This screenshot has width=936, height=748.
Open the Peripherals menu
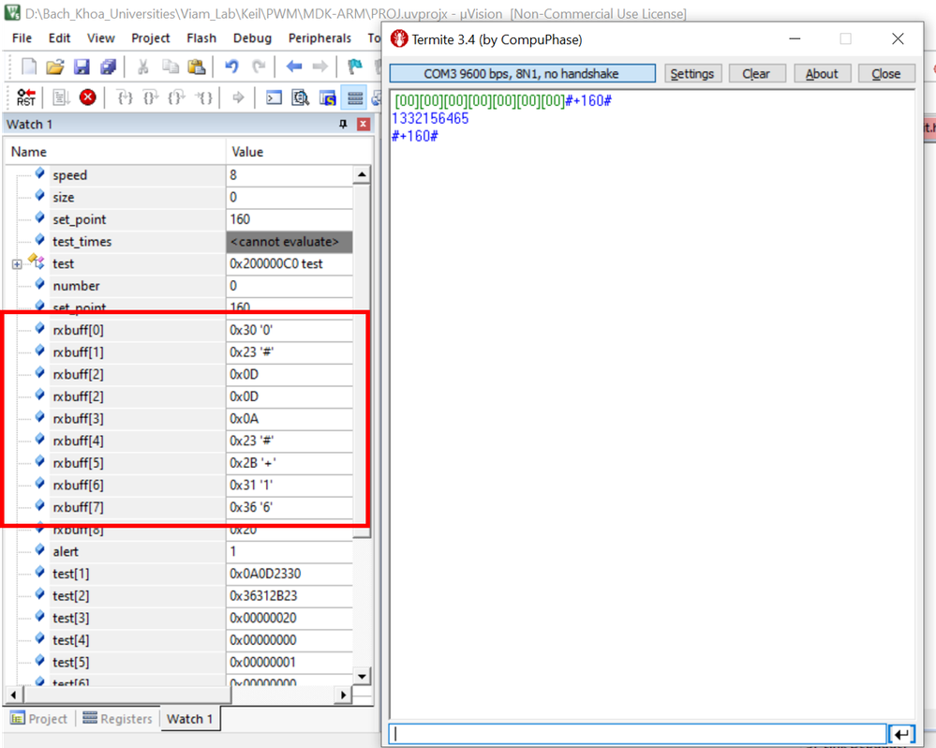319,38
